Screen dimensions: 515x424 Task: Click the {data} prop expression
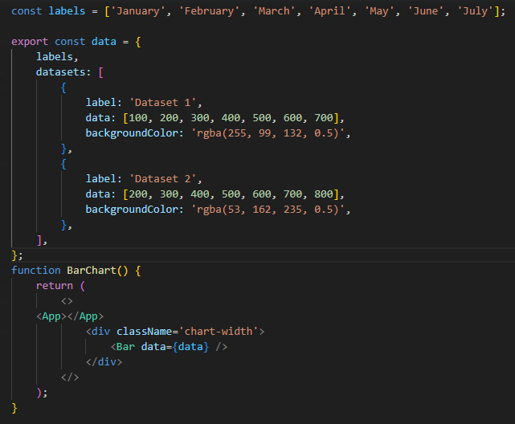click(194, 346)
